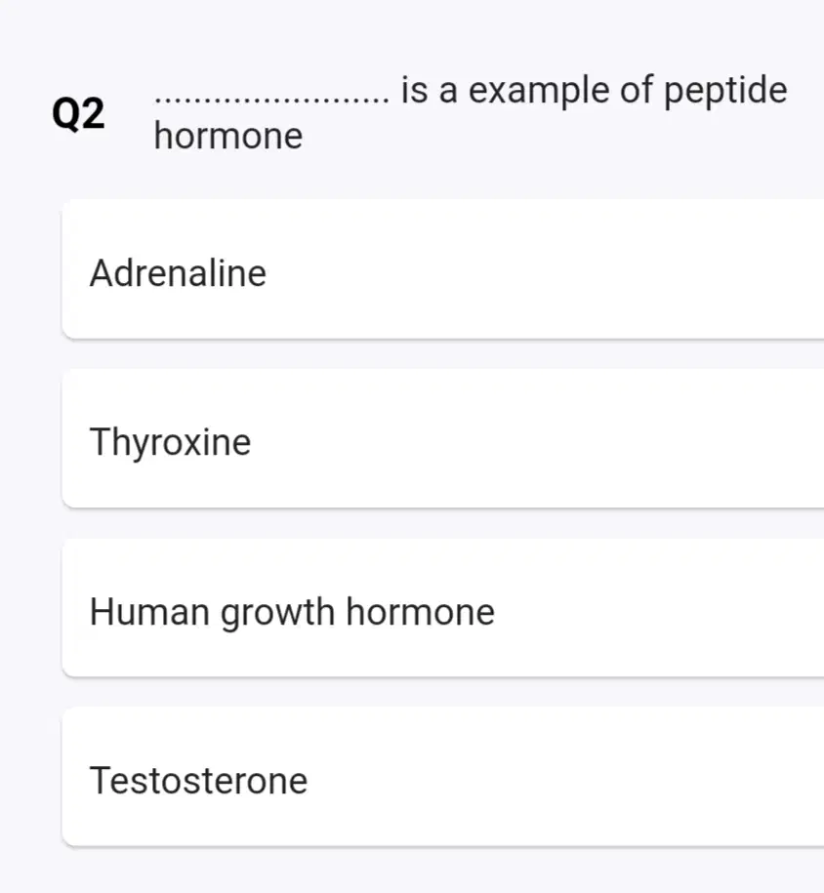Click the Q2 question number label
Image resolution: width=824 pixels, height=893 pixels.
[x=78, y=114]
